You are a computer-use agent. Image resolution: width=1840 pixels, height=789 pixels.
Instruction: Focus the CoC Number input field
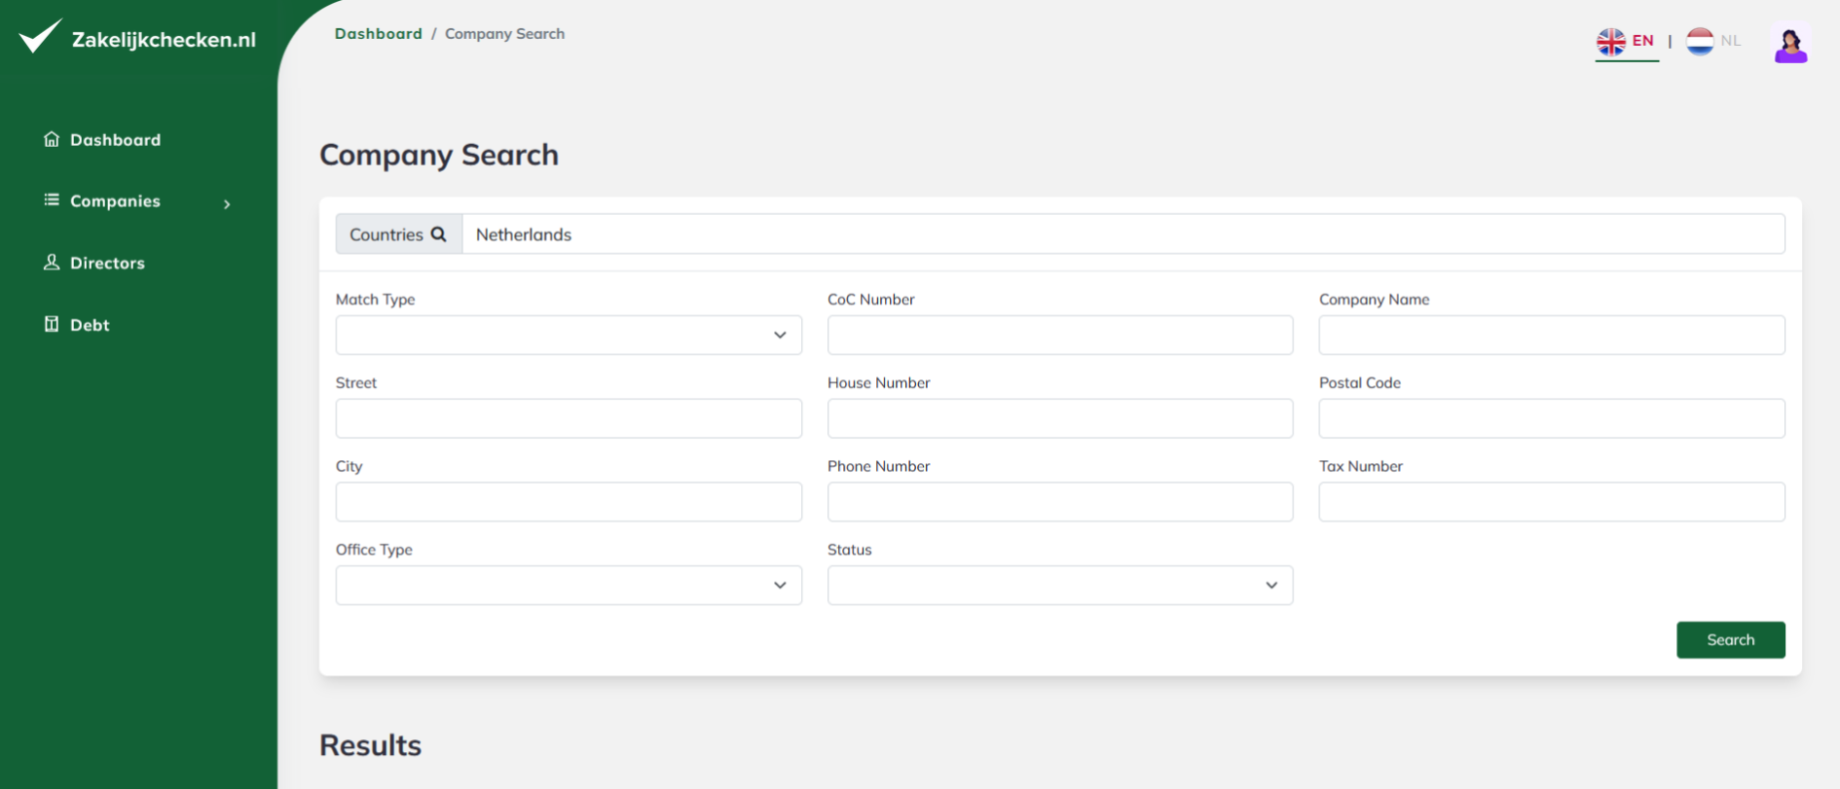pos(1060,335)
